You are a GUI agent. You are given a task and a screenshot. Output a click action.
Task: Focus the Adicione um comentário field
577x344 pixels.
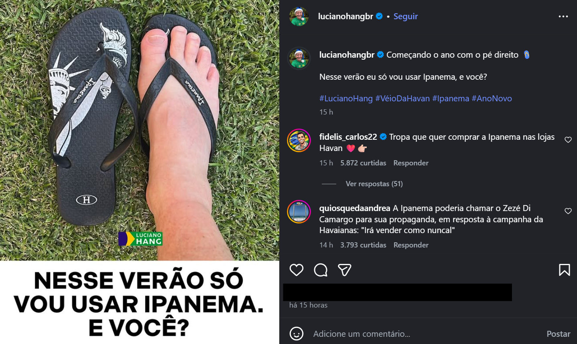pyautogui.click(x=425, y=334)
